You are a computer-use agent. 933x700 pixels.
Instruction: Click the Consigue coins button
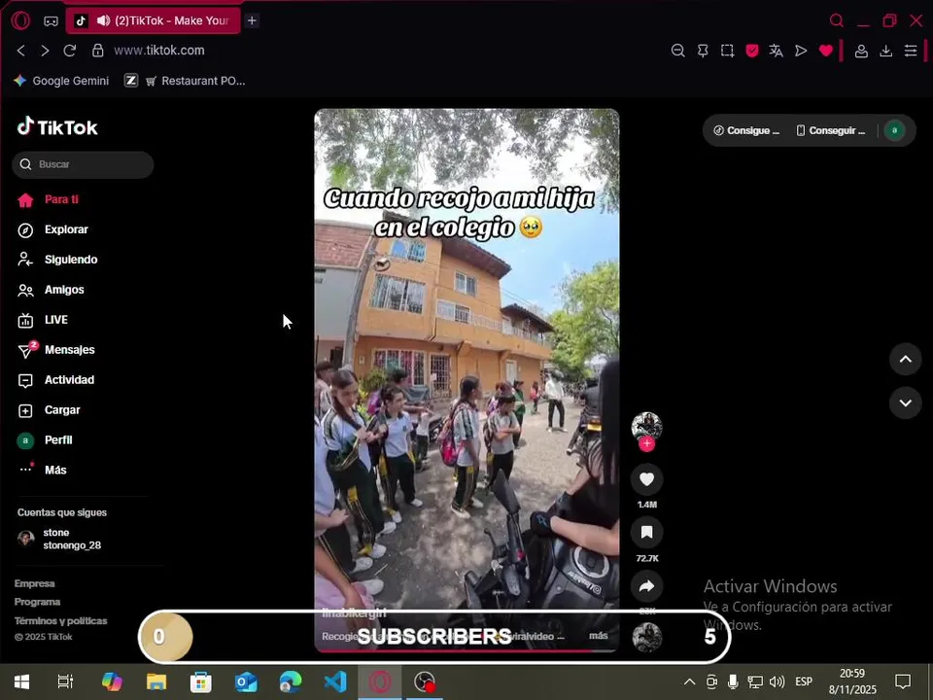pyautogui.click(x=746, y=130)
